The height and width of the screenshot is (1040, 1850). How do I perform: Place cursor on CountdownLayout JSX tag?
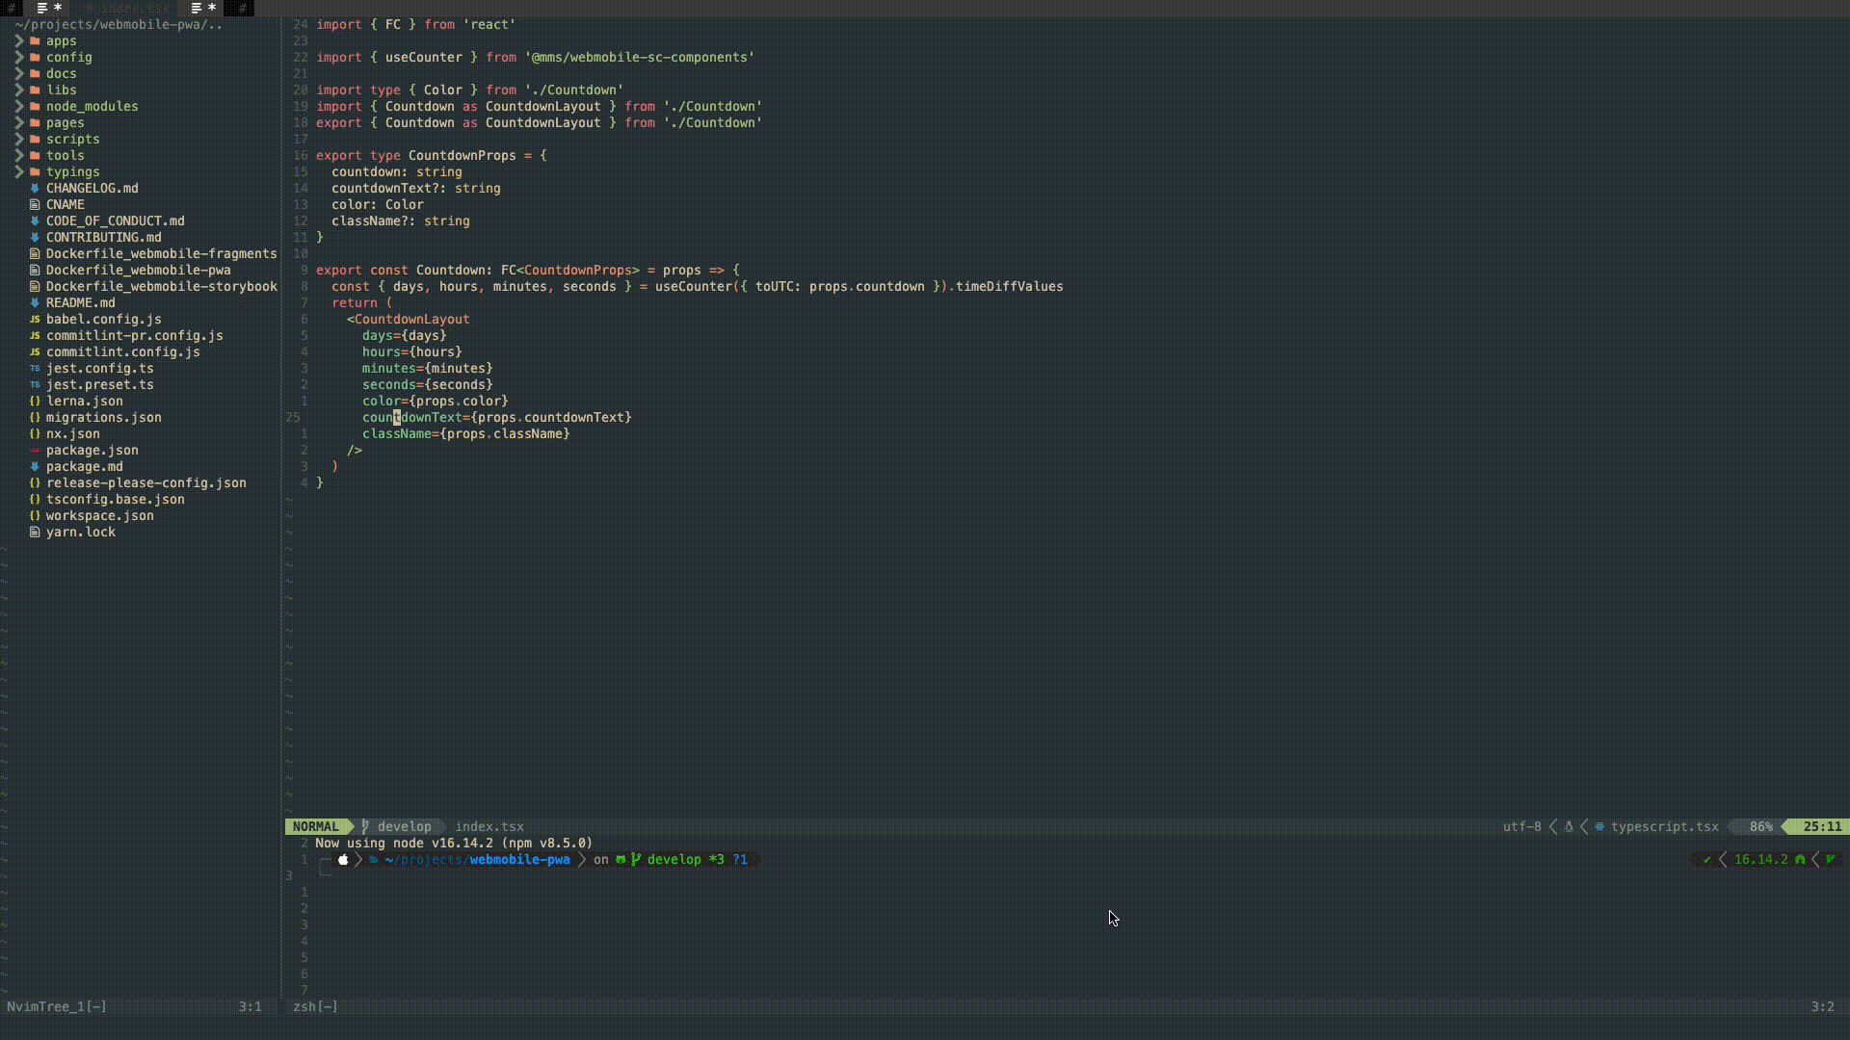pyautogui.click(x=411, y=320)
